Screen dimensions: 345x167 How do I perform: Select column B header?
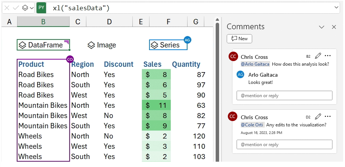coord(43,22)
